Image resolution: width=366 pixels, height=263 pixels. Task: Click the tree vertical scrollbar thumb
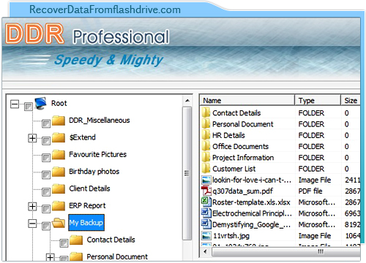click(x=187, y=173)
